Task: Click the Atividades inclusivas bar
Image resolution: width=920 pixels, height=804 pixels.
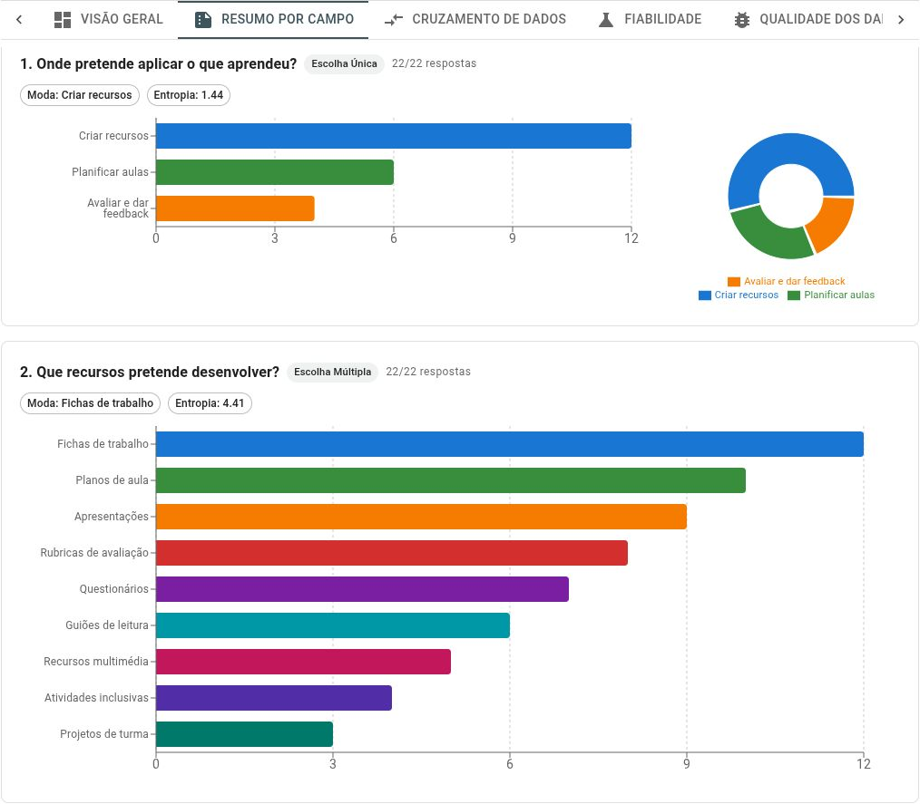Action: point(274,698)
